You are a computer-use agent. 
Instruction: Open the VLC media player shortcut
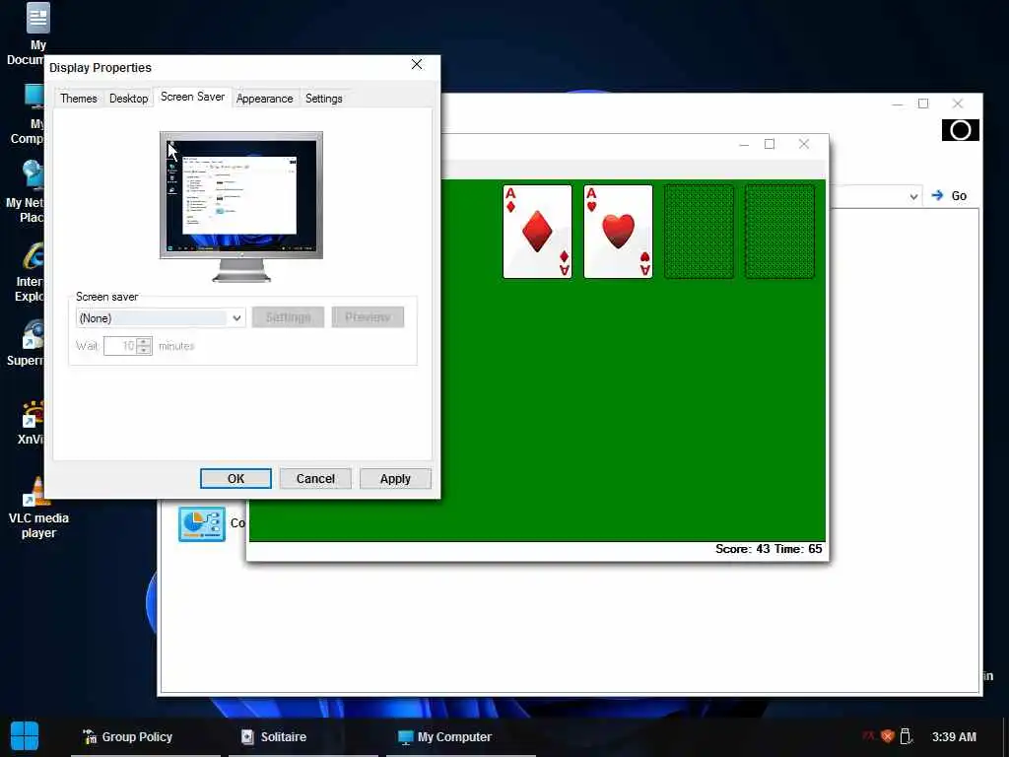tap(38, 509)
